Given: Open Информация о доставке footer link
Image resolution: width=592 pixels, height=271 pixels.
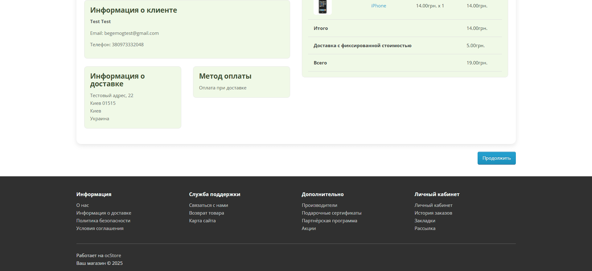Looking at the screenshot, I should (x=104, y=213).
